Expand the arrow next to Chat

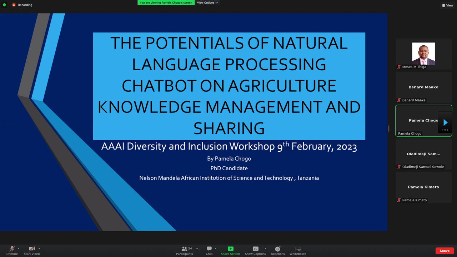[216, 249]
